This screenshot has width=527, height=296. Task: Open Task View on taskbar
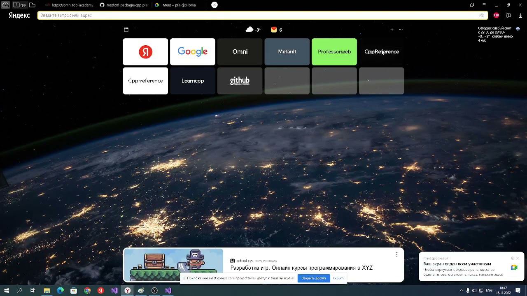tap(33, 291)
